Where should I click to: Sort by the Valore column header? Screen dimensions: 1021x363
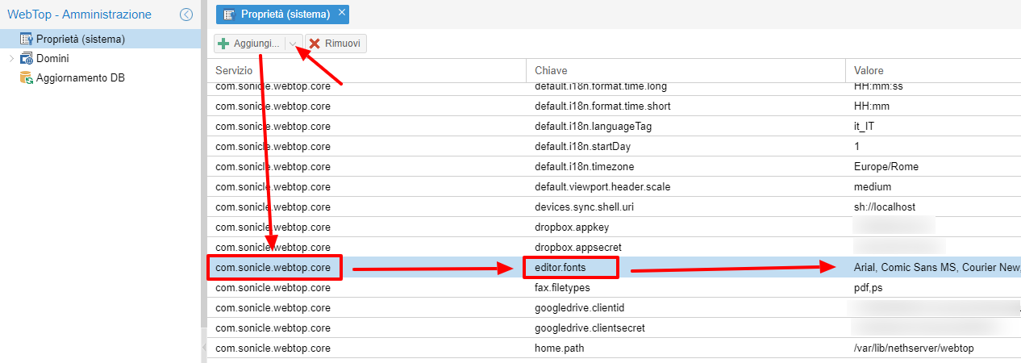[933, 71]
